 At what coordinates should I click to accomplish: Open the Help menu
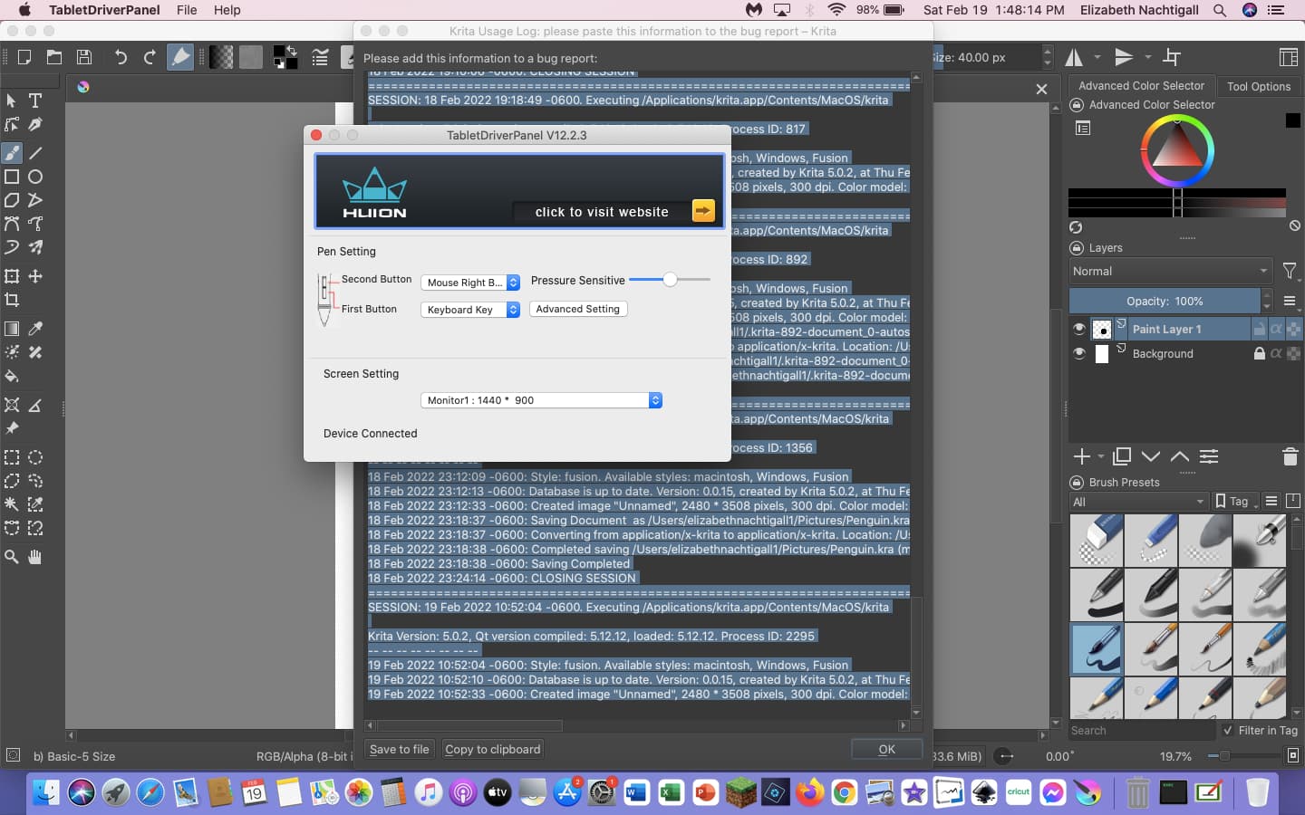tap(227, 10)
